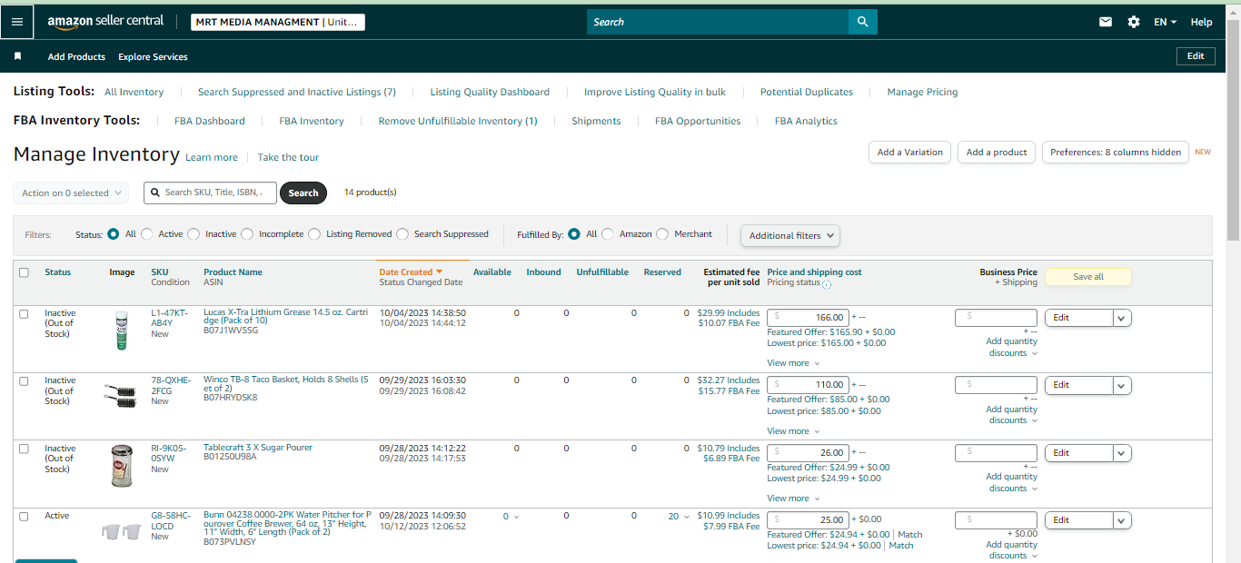
Task: Select Fulfilled By Merchant radio
Action: (x=662, y=234)
